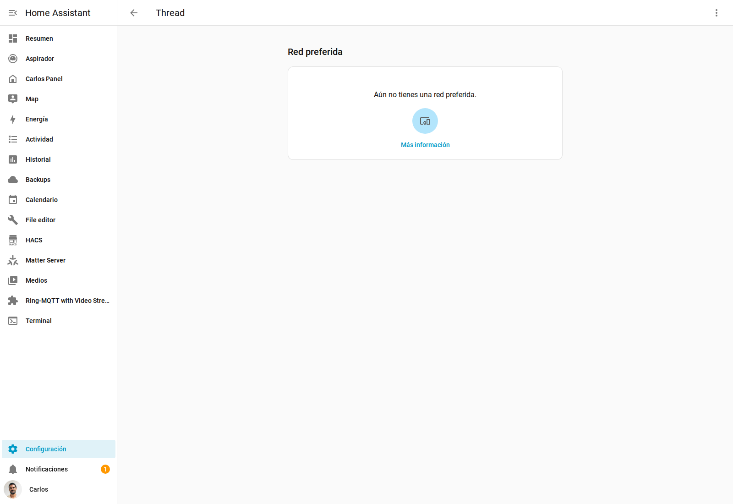The height and width of the screenshot is (504, 733).
Task: Click the Configuración gear icon
Action: coord(13,449)
